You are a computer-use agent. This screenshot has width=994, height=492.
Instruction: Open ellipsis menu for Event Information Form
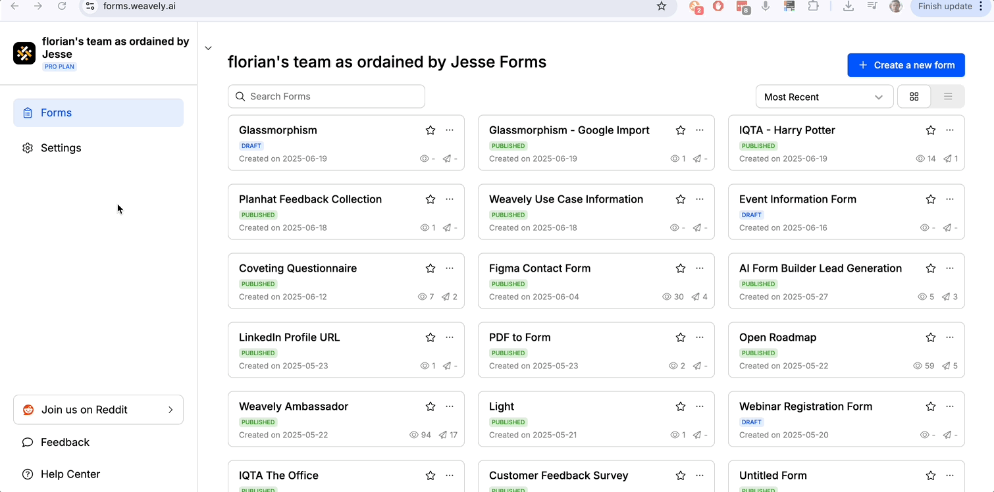[x=950, y=199]
